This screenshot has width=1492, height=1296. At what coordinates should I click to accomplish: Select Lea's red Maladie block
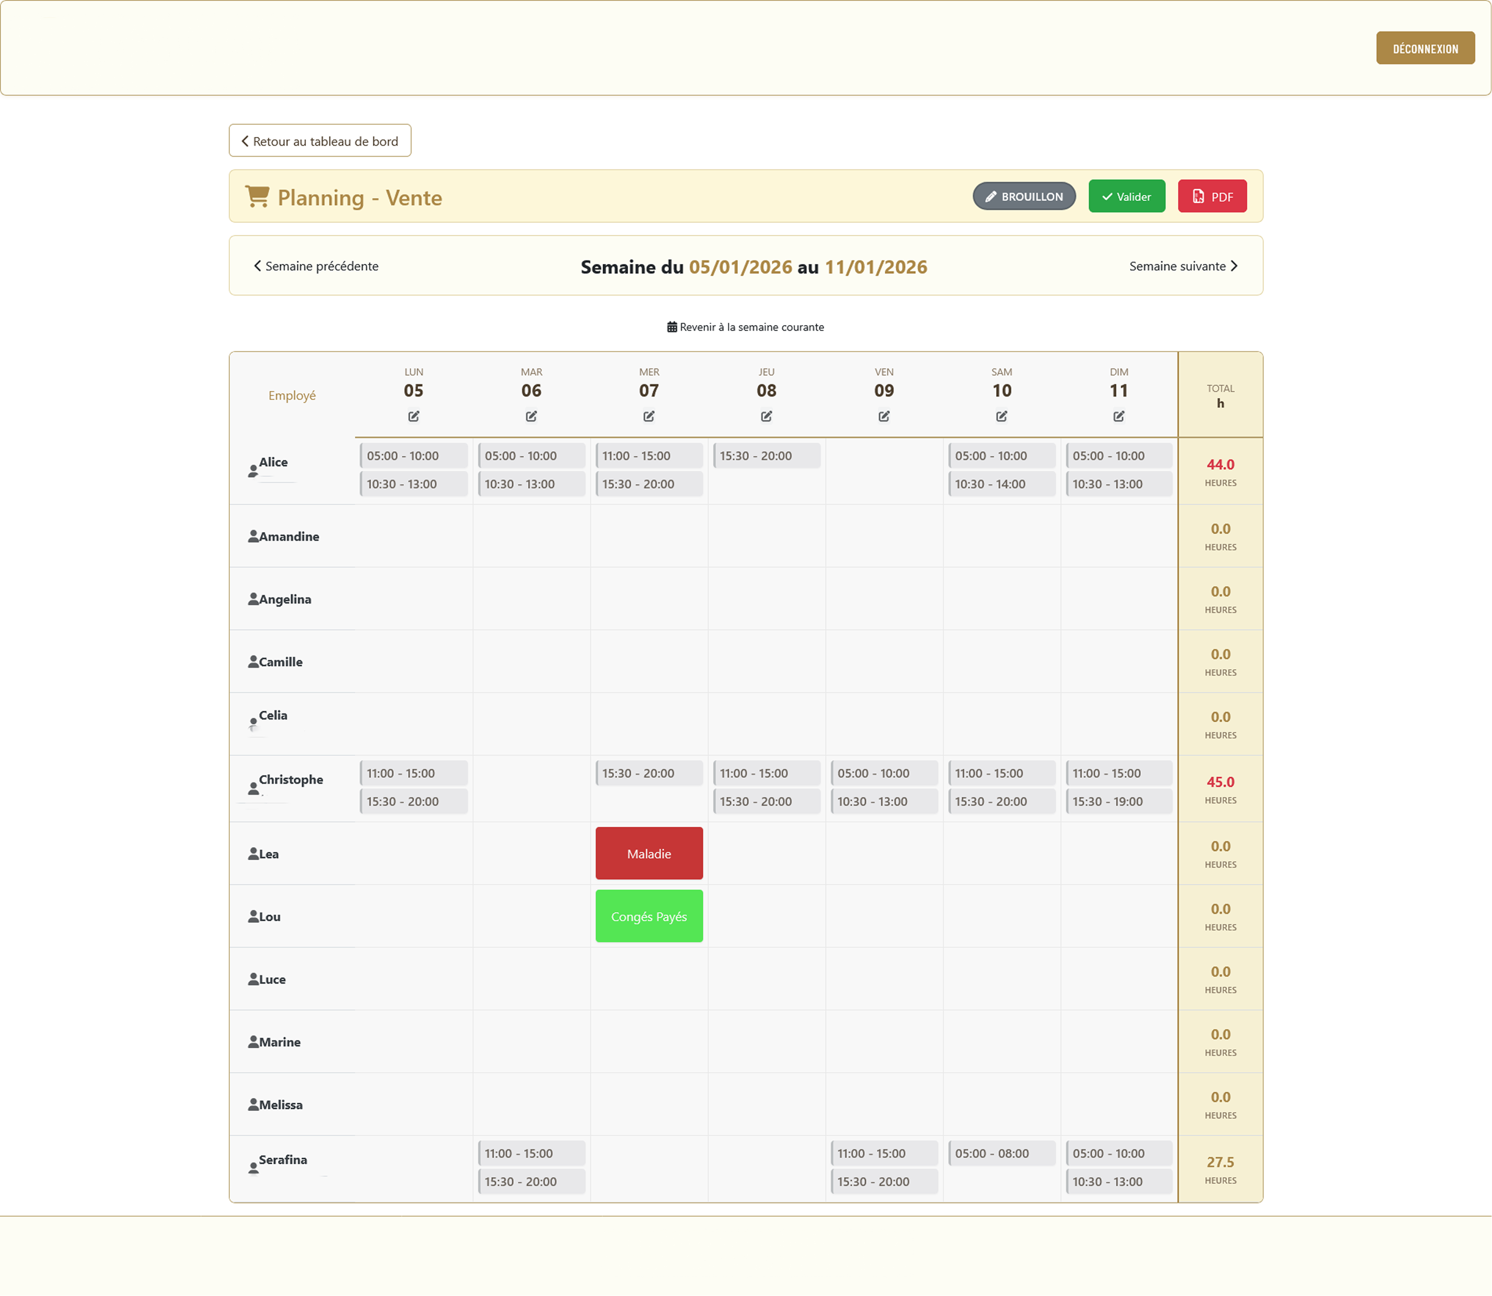click(650, 853)
